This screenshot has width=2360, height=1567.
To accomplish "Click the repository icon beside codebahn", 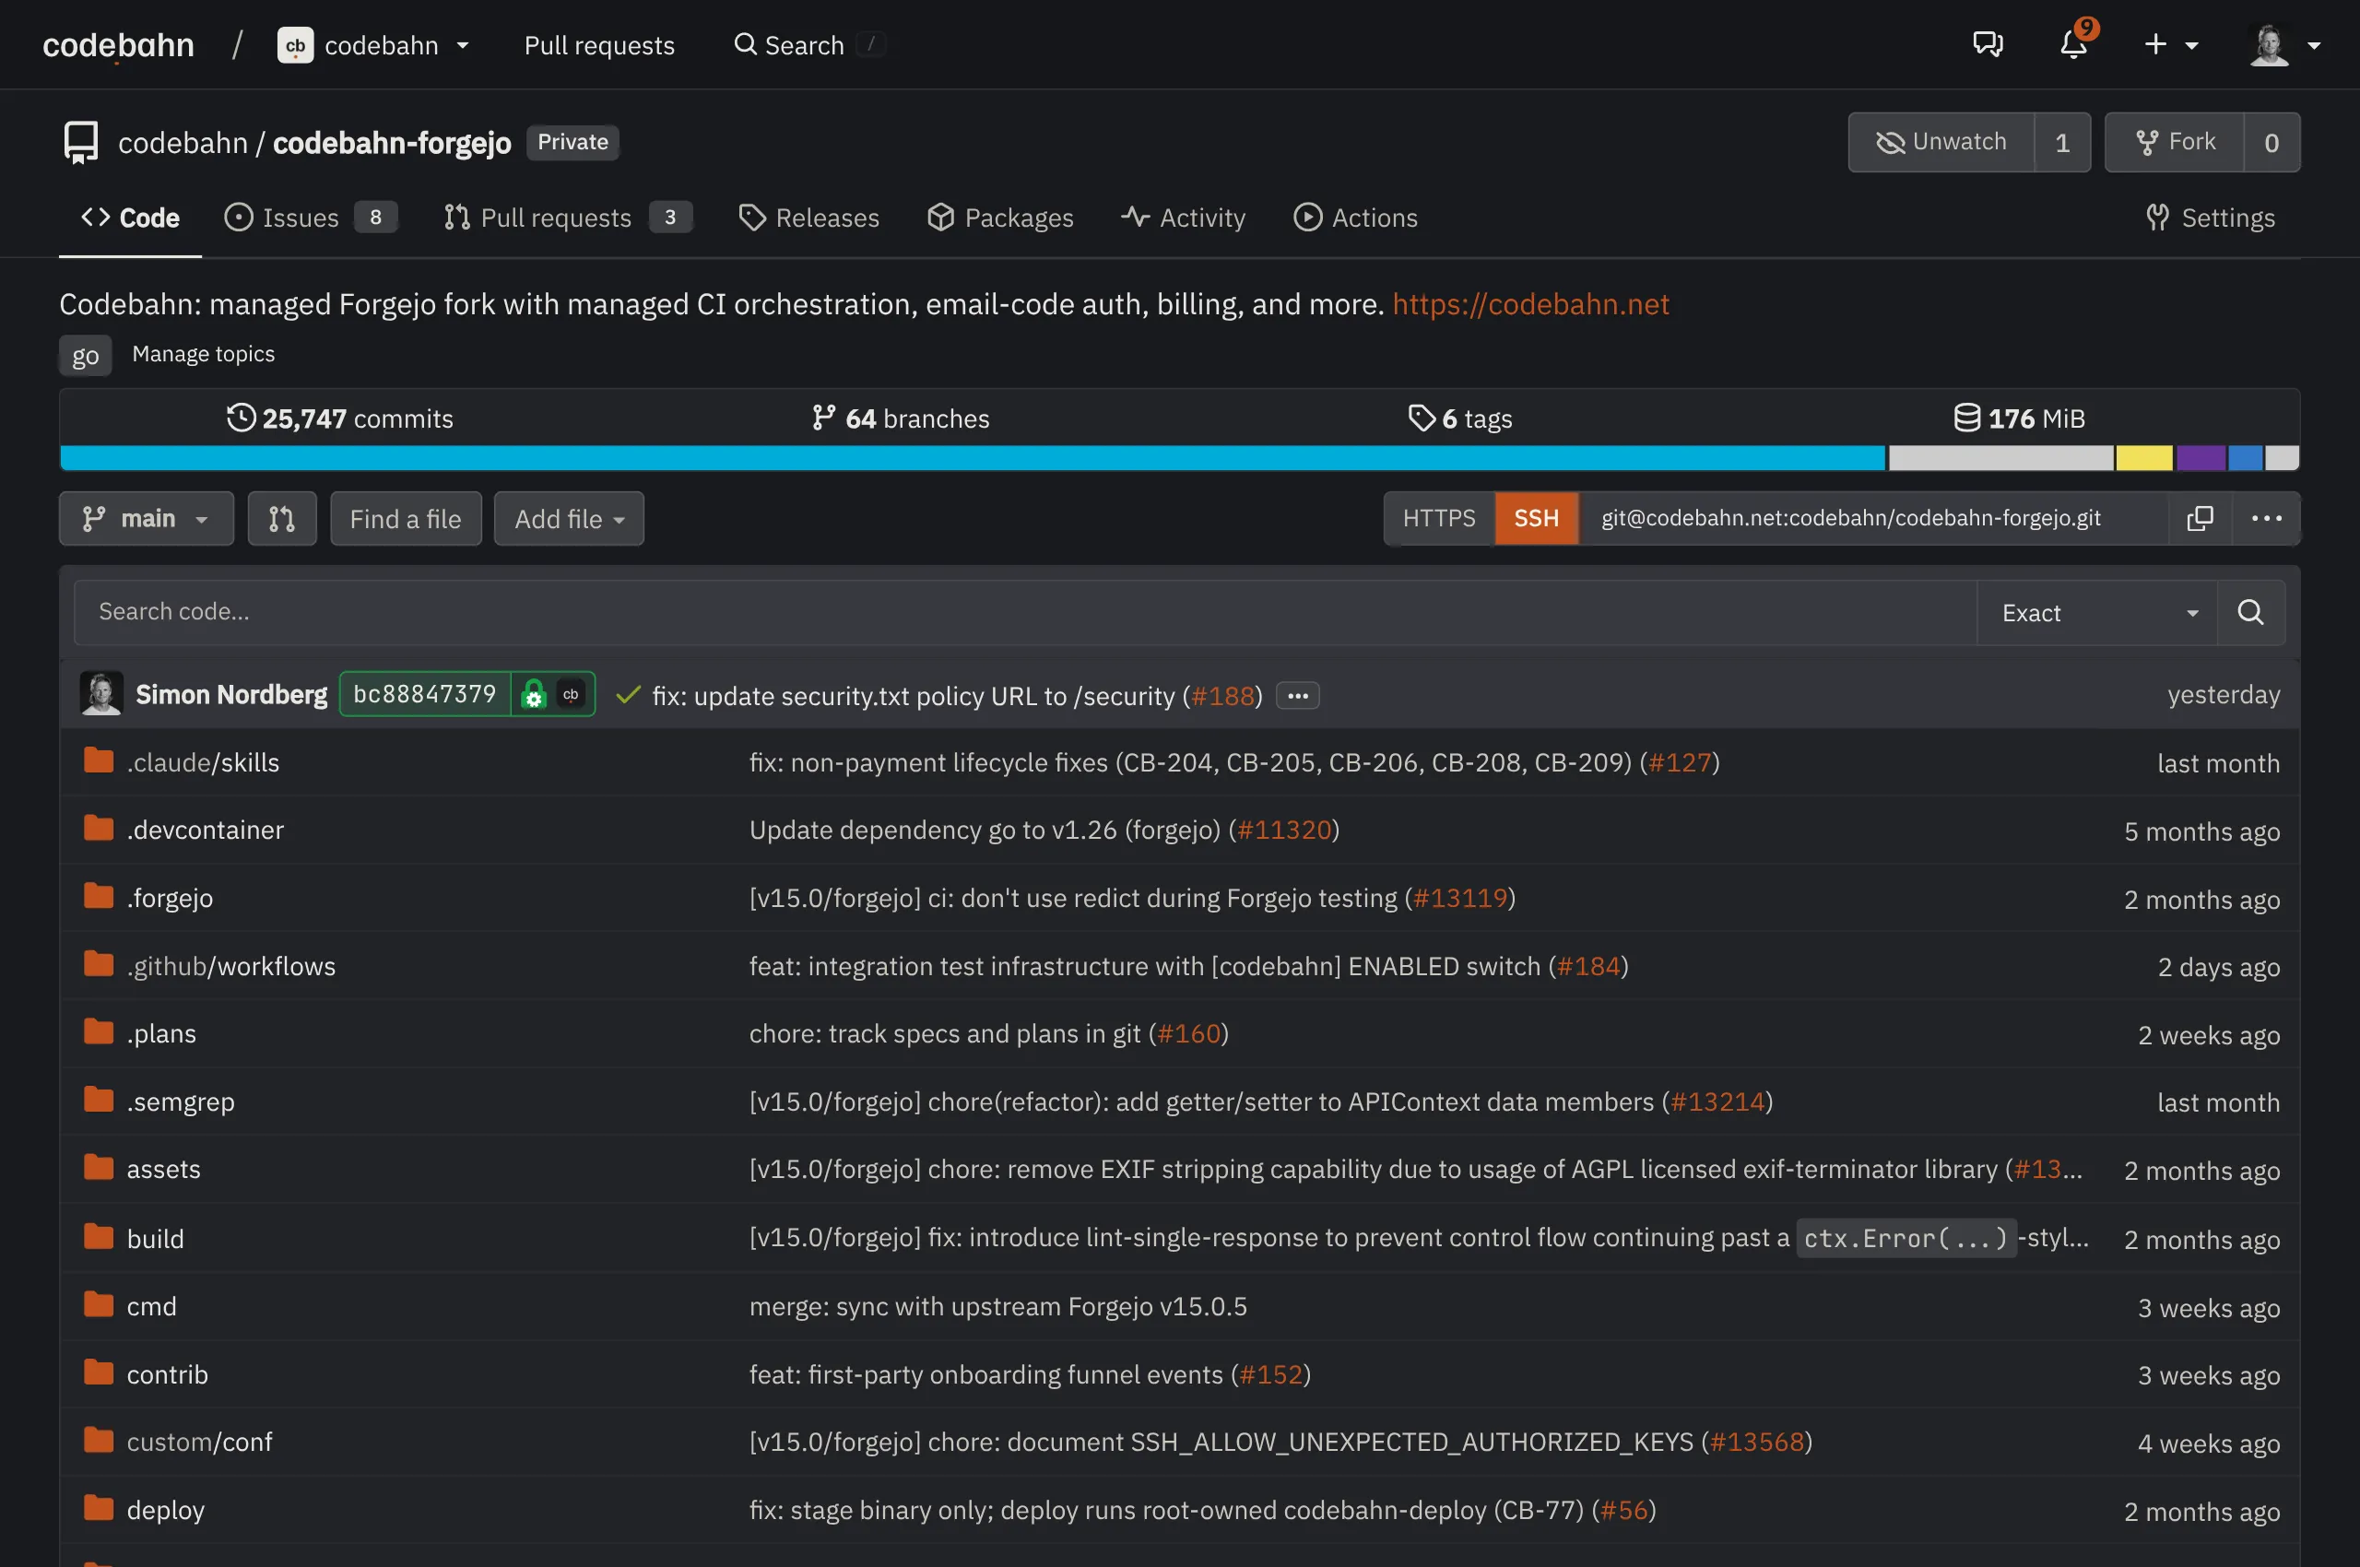I will click(x=81, y=142).
